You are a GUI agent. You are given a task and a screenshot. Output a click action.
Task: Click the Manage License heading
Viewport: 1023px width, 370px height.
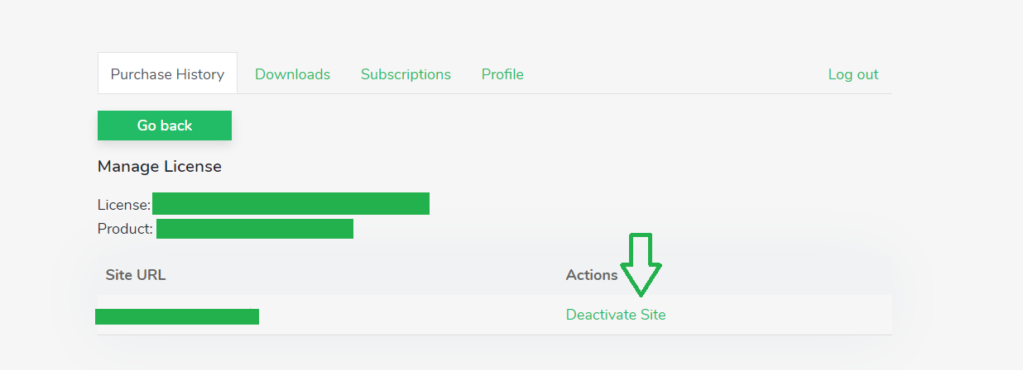(x=160, y=167)
